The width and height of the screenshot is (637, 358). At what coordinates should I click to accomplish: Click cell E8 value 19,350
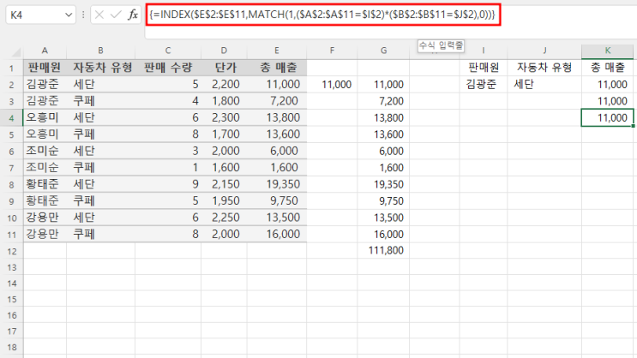(277, 184)
